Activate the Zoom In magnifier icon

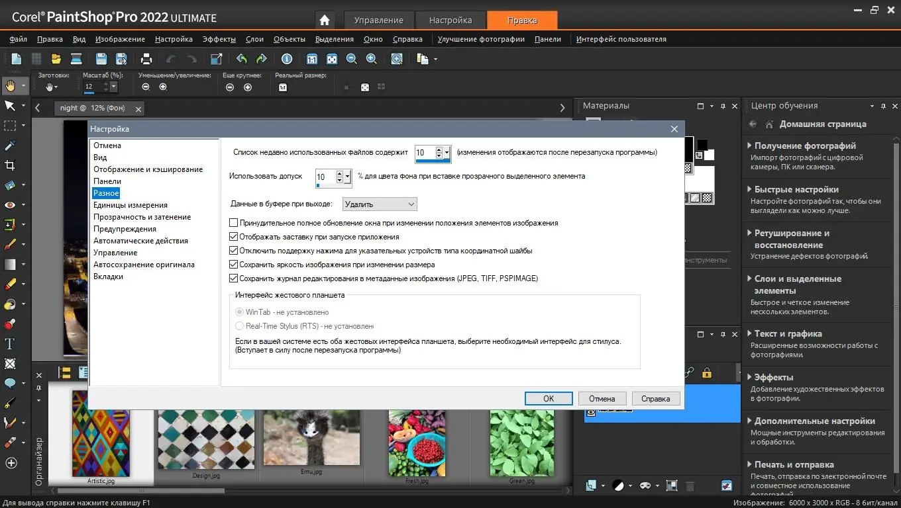[371, 59]
